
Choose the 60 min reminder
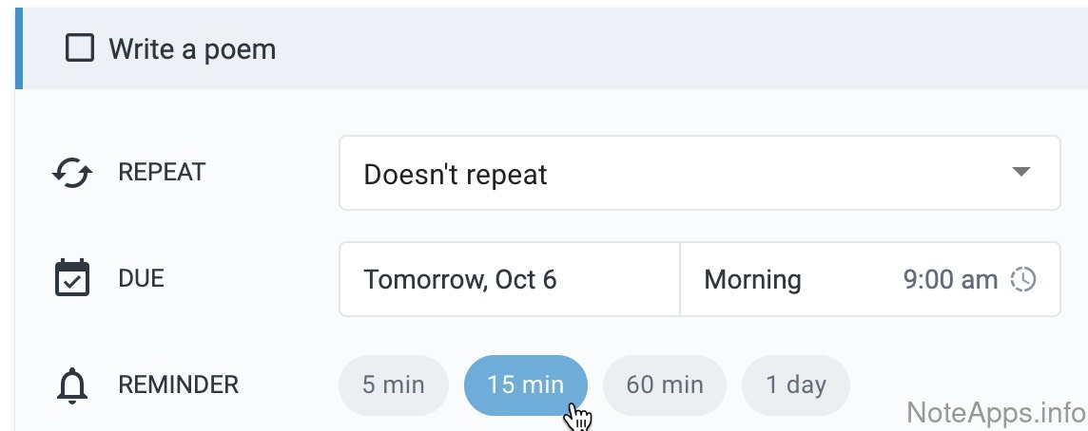665,384
